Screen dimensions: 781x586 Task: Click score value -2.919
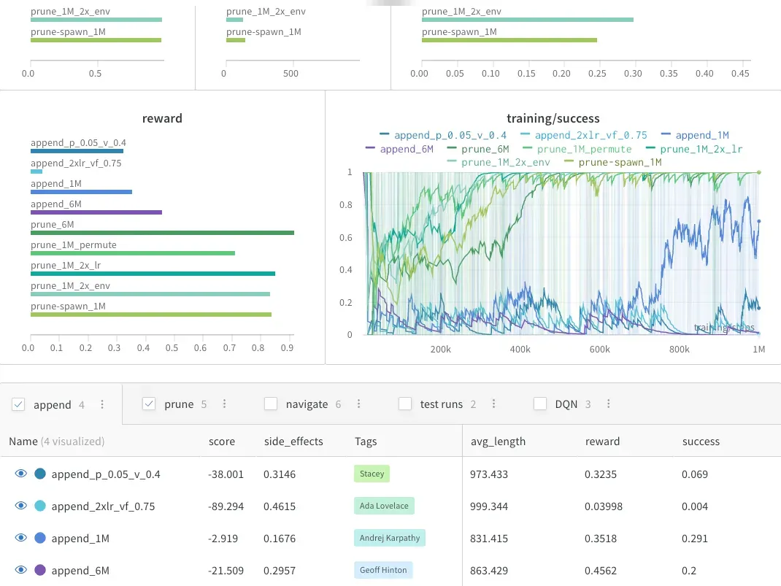coord(223,539)
